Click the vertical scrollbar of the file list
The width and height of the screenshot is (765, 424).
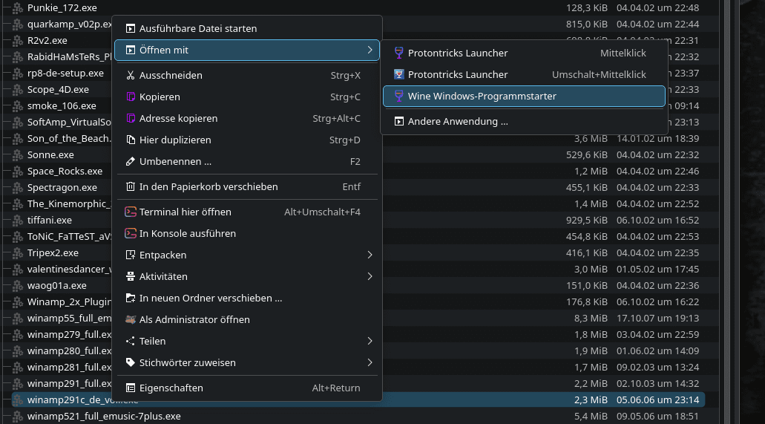728,212
